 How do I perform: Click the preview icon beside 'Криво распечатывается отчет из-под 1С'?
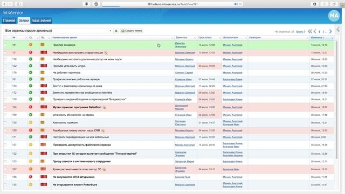click(x=104, y=169)
